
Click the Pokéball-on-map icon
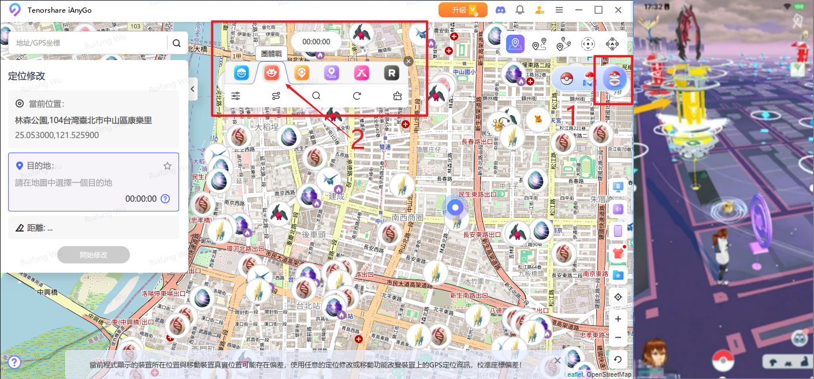coord(589,80)
